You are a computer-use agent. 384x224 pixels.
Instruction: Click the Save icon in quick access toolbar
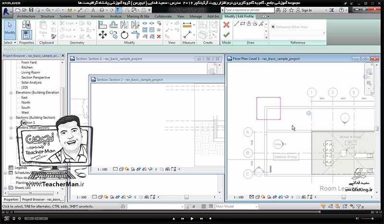pyautogui.click(x=31, y=10)
